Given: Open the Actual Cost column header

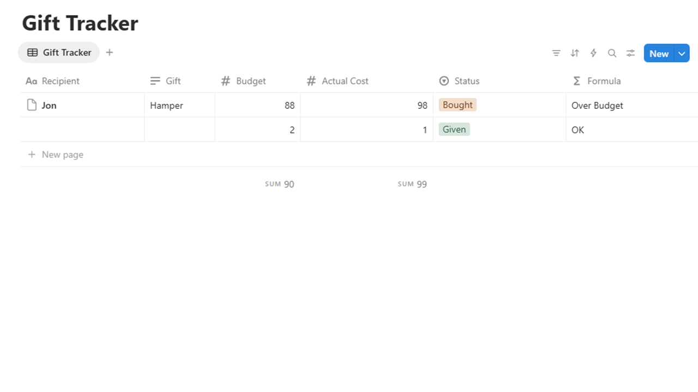Looking at the screenshot, I should pos(366,81).
